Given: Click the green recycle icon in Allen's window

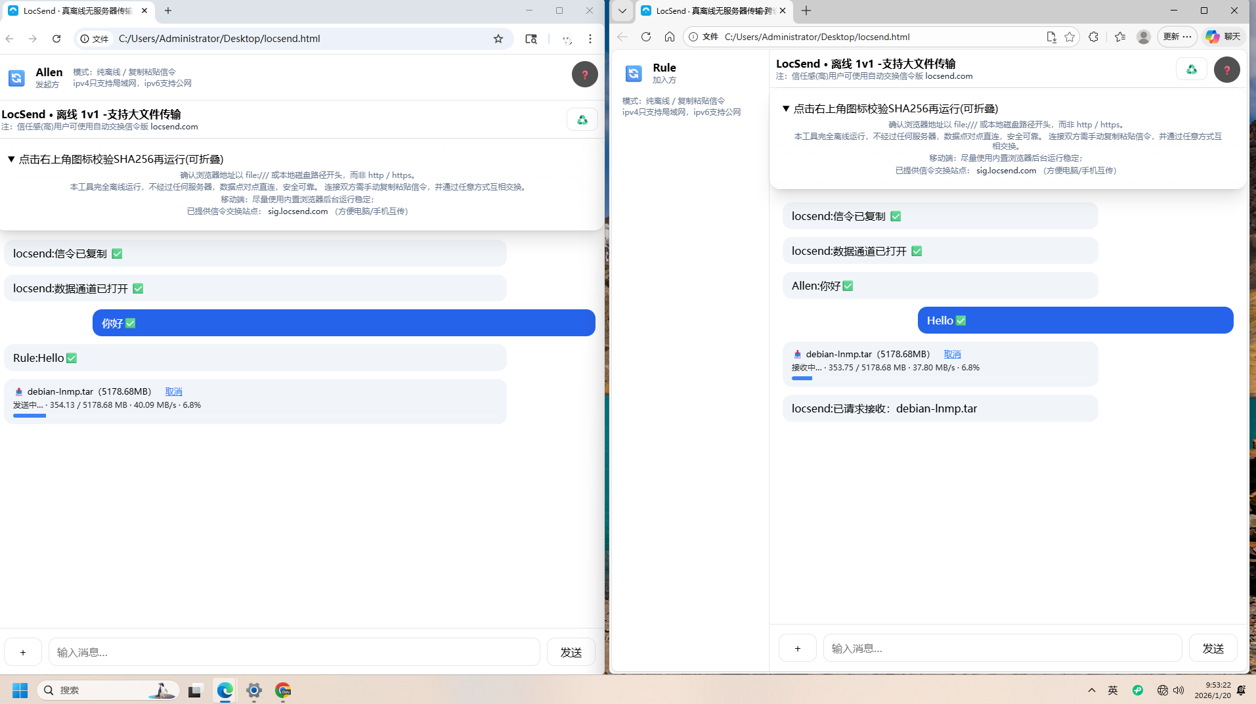Looking at the screenshot, I should [582, 120].
